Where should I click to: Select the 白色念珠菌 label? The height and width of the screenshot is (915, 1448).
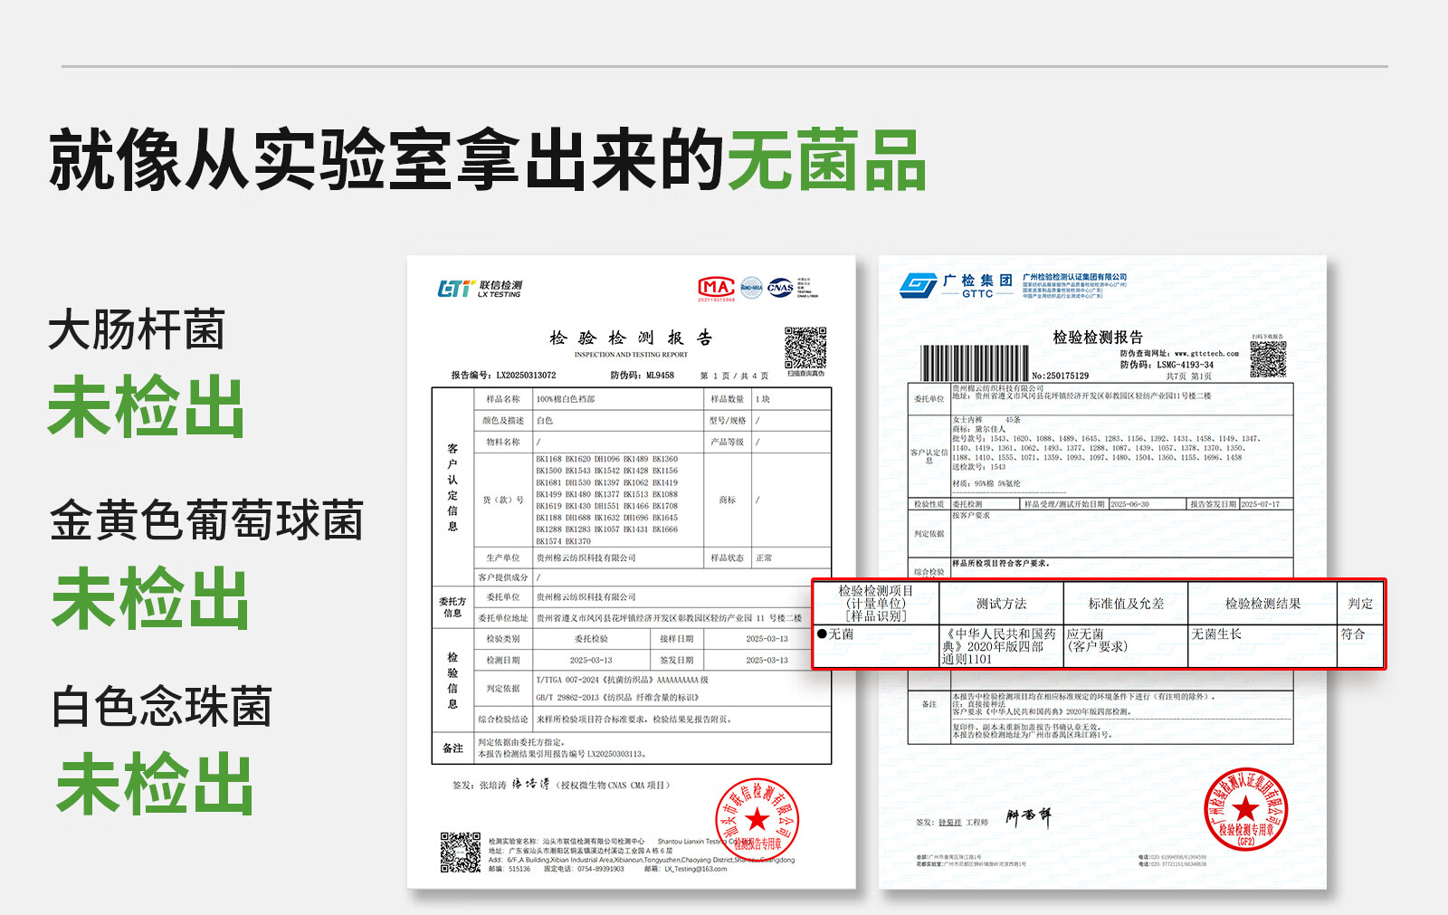pos(162,707)
